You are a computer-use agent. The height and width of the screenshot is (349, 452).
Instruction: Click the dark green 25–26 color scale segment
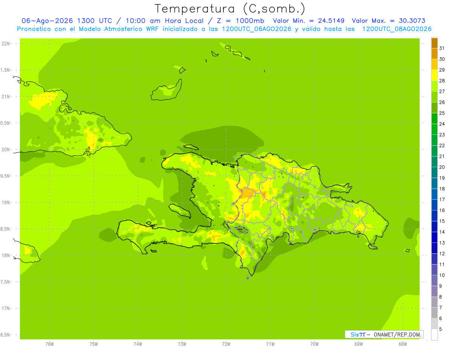click(x=434, y=108)
